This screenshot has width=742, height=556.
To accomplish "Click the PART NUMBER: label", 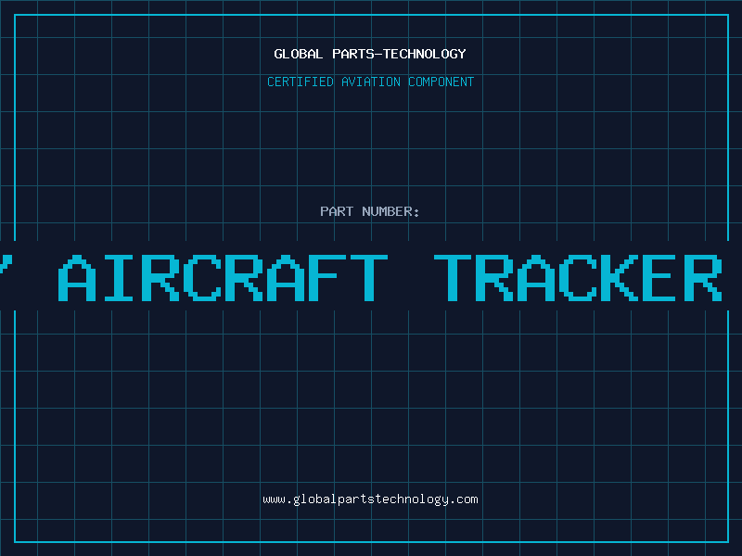I will coord(369,211).
